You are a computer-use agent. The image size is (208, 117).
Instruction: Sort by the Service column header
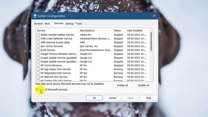pos(57,31)
